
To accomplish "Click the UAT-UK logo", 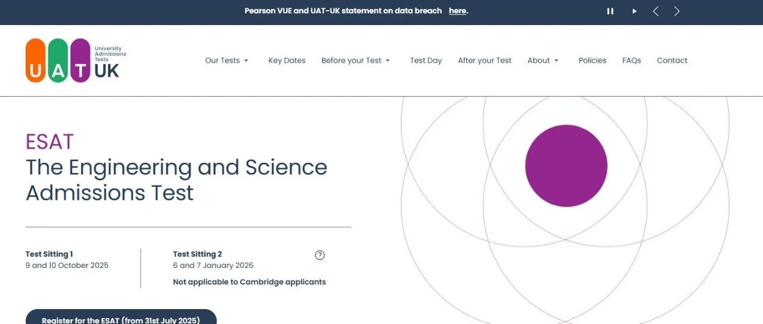I will click(76, 60).
